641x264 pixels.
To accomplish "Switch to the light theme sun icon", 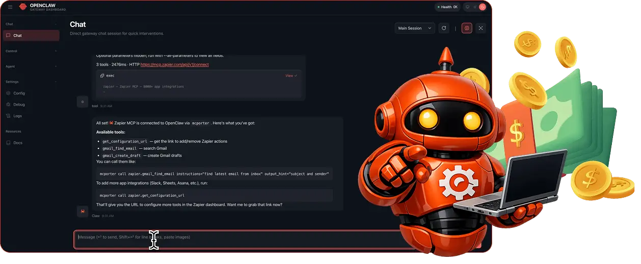I will [475, 7].
